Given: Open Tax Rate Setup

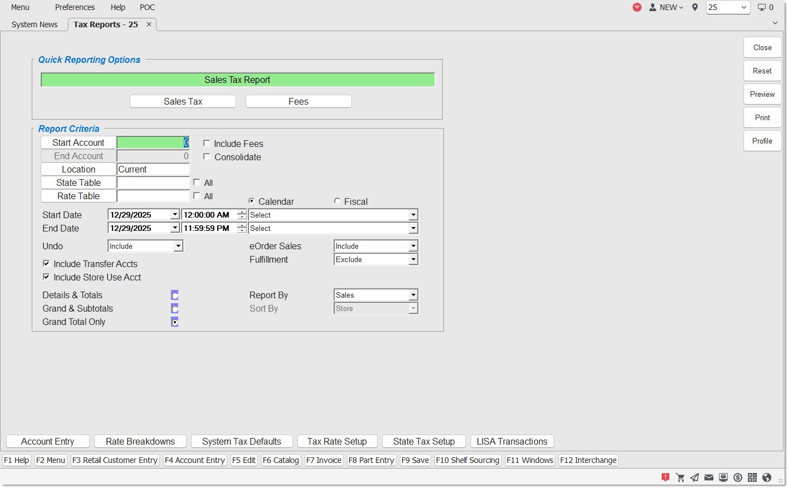Looking at the screenshot, I should 337,441.
